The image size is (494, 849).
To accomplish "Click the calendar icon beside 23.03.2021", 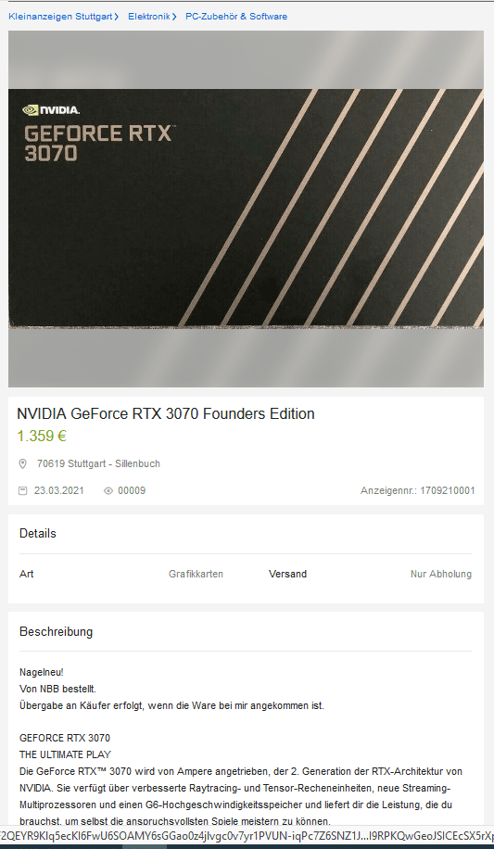I will point(23,491).
